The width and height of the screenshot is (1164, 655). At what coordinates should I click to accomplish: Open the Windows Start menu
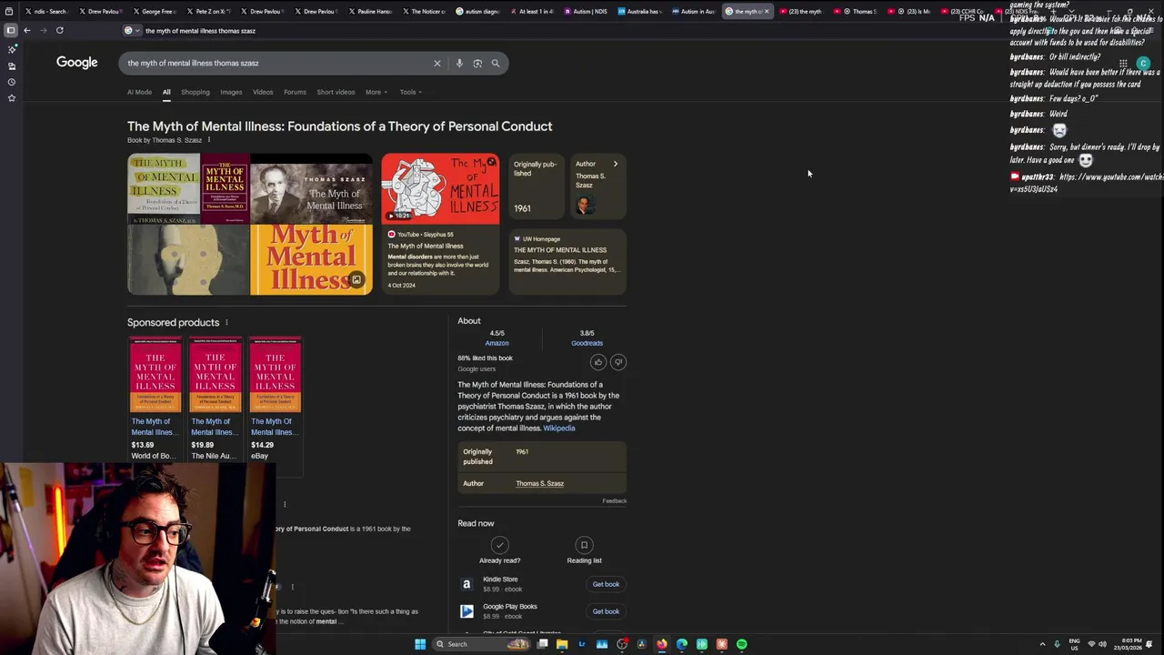[x=420, y=644]
